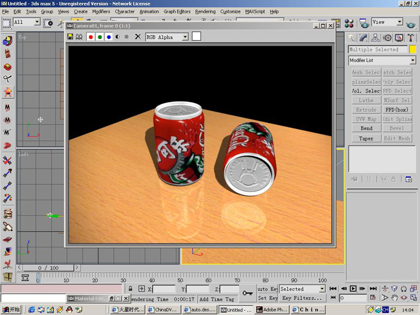Open Render Scene teapot dialog icon

(x=364, y=23)
